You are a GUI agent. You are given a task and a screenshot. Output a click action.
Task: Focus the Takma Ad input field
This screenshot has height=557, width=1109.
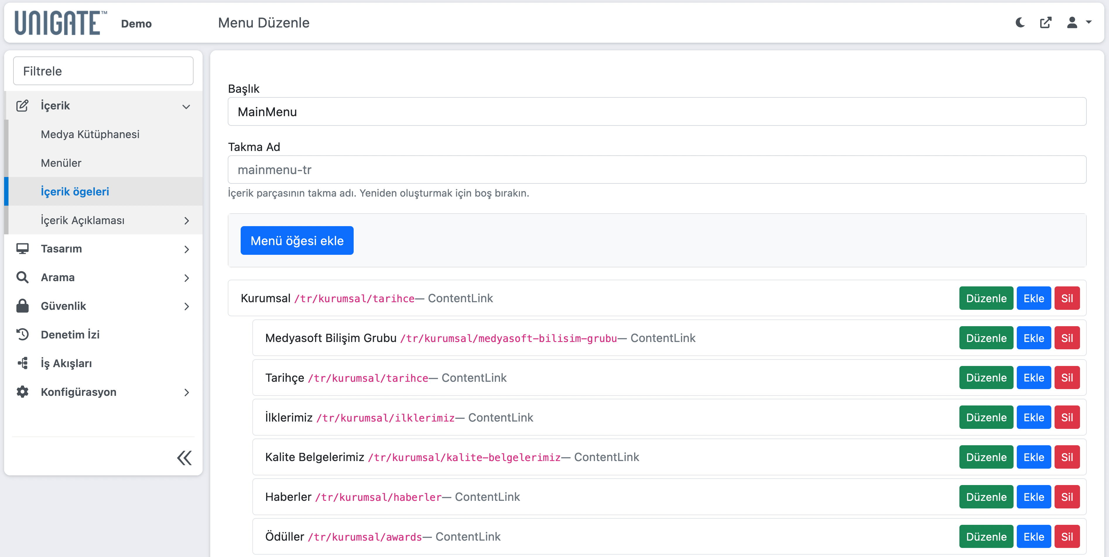(x=657, y=170)
